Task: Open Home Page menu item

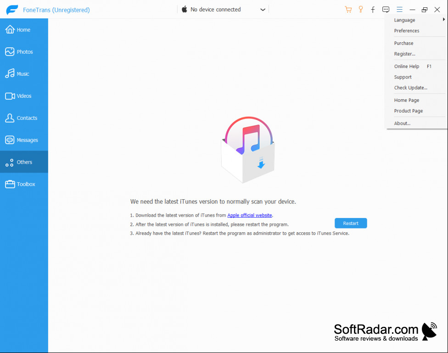Action: (407, 100)
